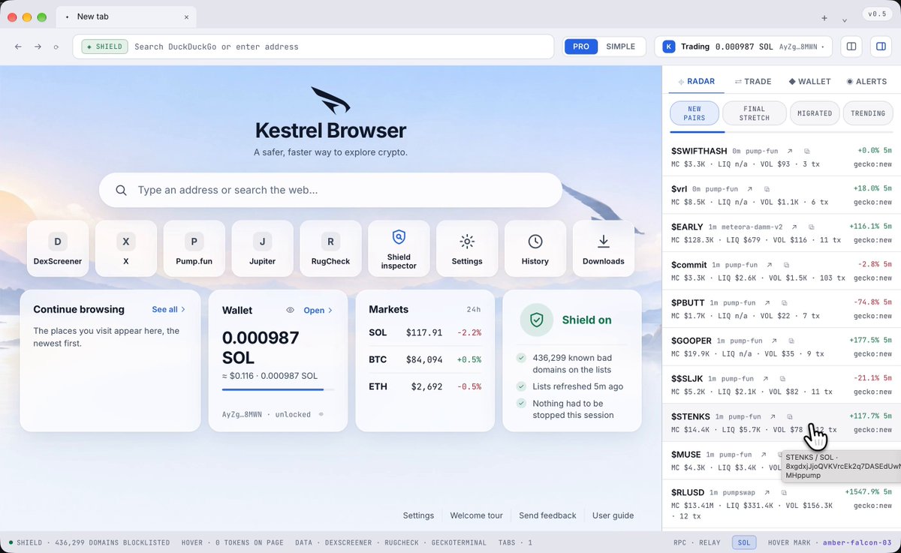The width and height of the screenshot is (901, 553).
Task: Switch to the Trade tab
Action: pos(753,81)
